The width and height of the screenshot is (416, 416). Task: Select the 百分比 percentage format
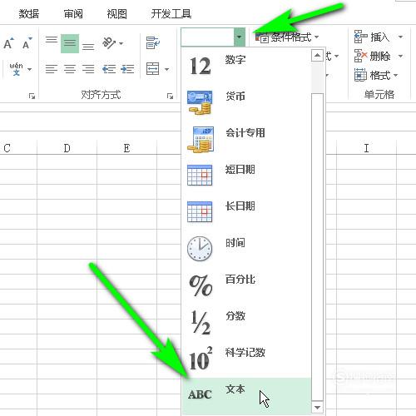(x=246, y=286)
